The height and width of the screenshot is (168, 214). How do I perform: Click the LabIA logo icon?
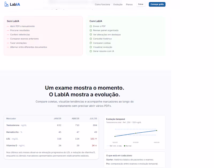pos(6,4)
